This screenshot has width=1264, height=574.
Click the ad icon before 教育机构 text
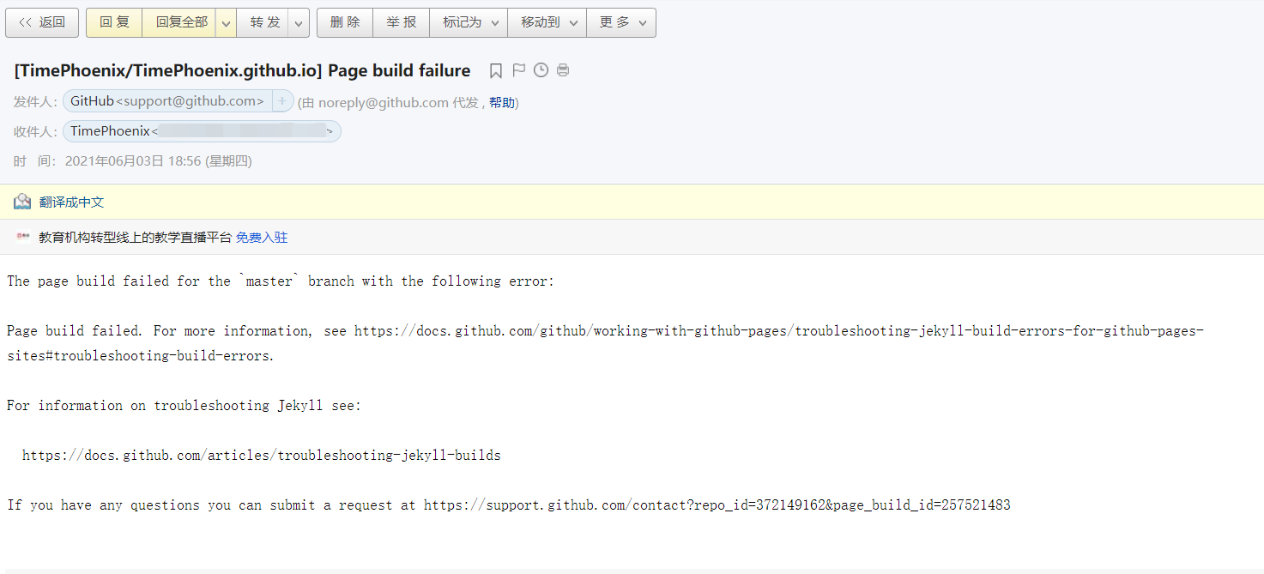(x=23, y=237)
